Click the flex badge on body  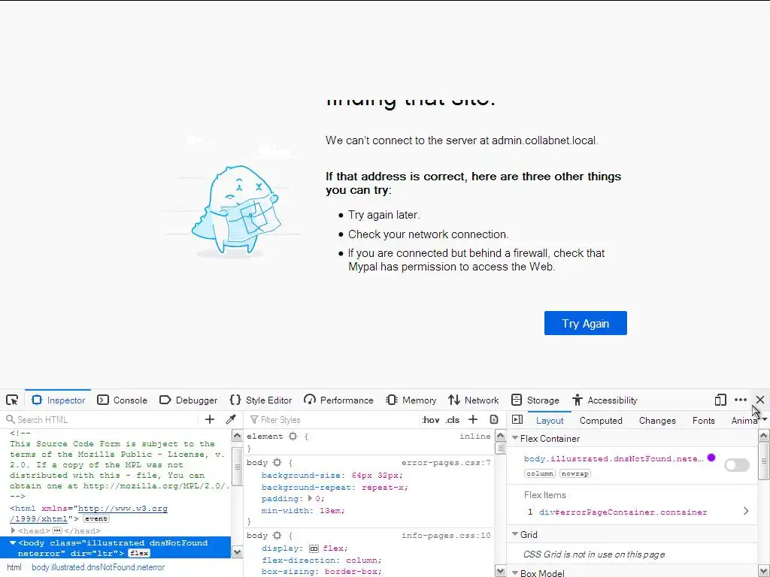point(139,553)
